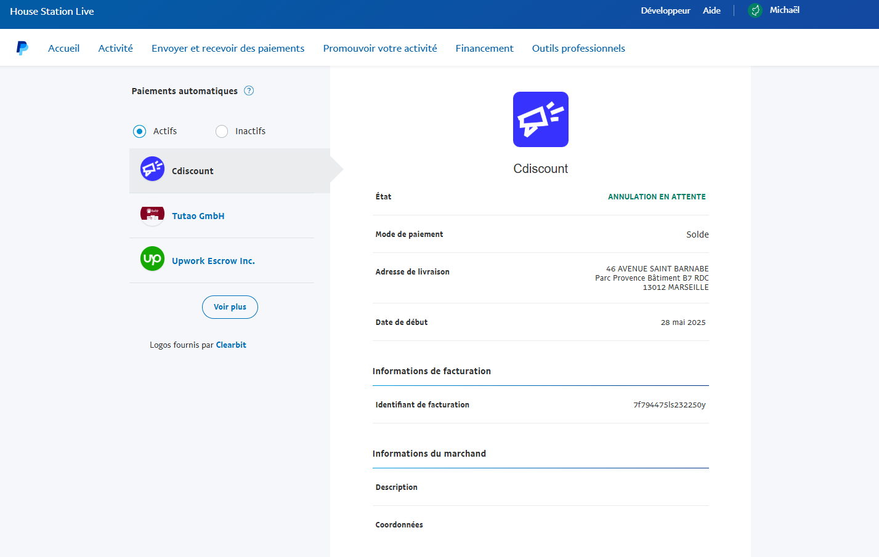Open the Upwork Escrow Inc. merchant link
Viewport: 879px width, 557px height.
(213, 261)
